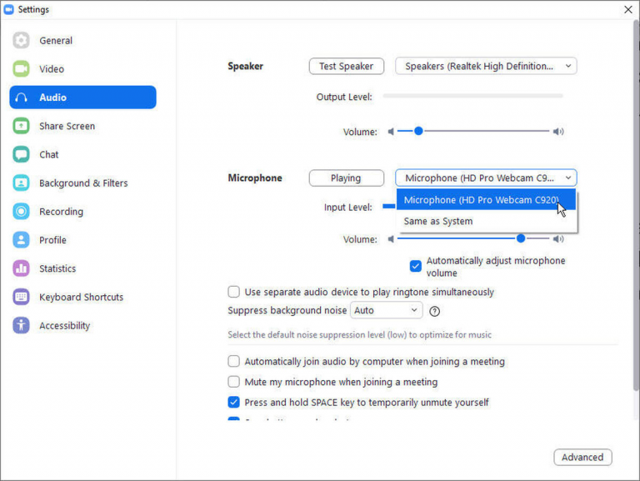
Task: Go to Chat settings
Action: [49, 155]
